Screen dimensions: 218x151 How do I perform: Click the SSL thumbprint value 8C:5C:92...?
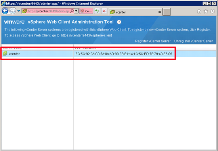coord(124,54)
